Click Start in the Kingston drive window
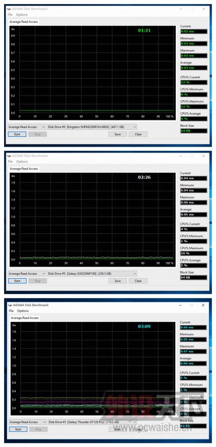The height and width of the screenshot is (447, 216). pyautogui.click(x=17, y=134)
